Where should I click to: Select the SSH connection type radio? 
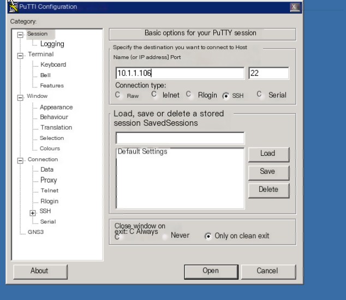point(226,96)
